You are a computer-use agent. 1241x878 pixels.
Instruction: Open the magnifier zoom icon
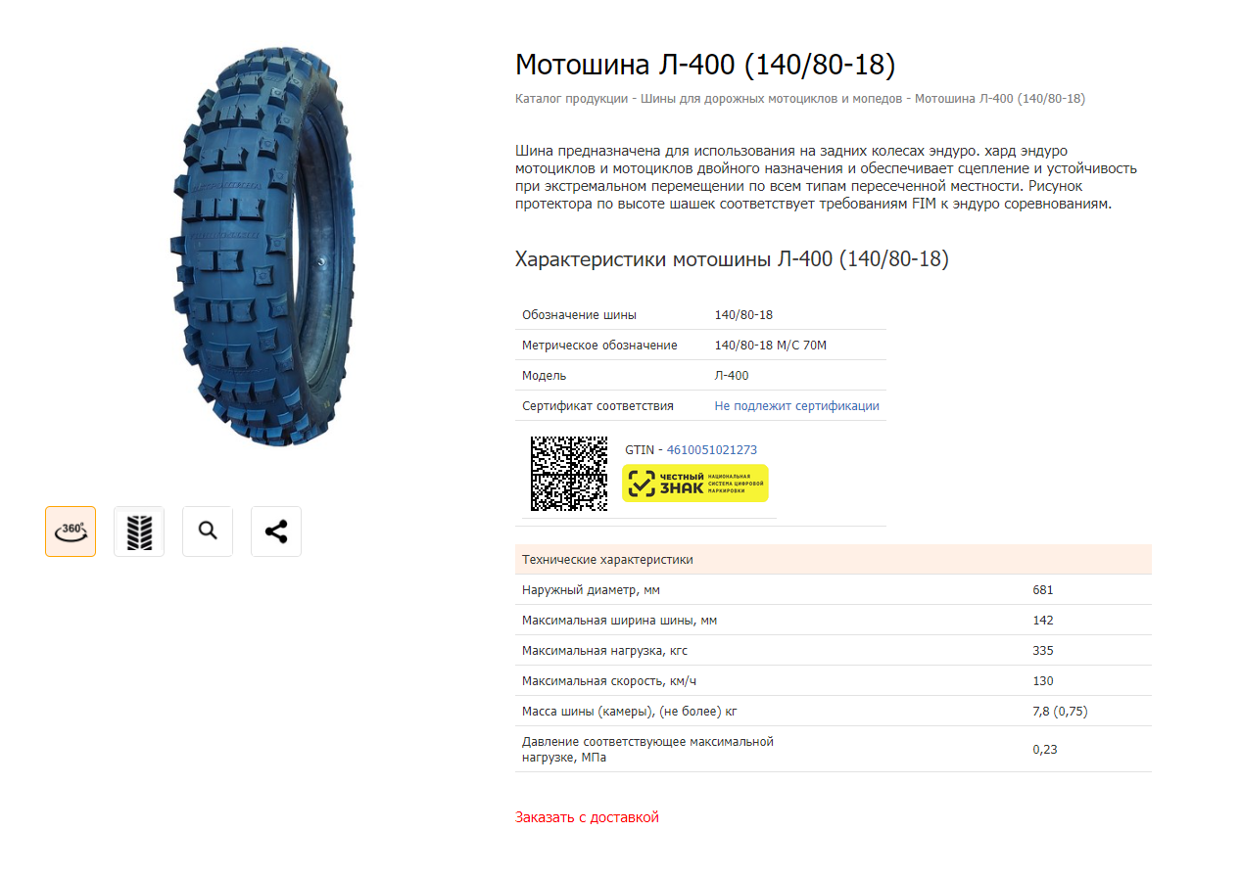pos(208,531)
